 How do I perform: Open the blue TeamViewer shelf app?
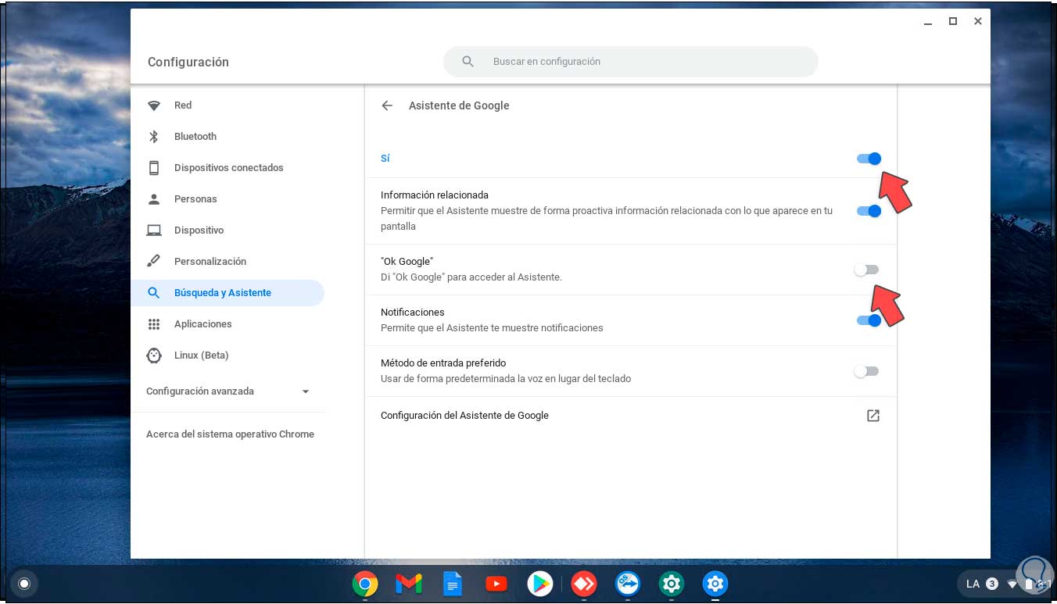[628, 584]
